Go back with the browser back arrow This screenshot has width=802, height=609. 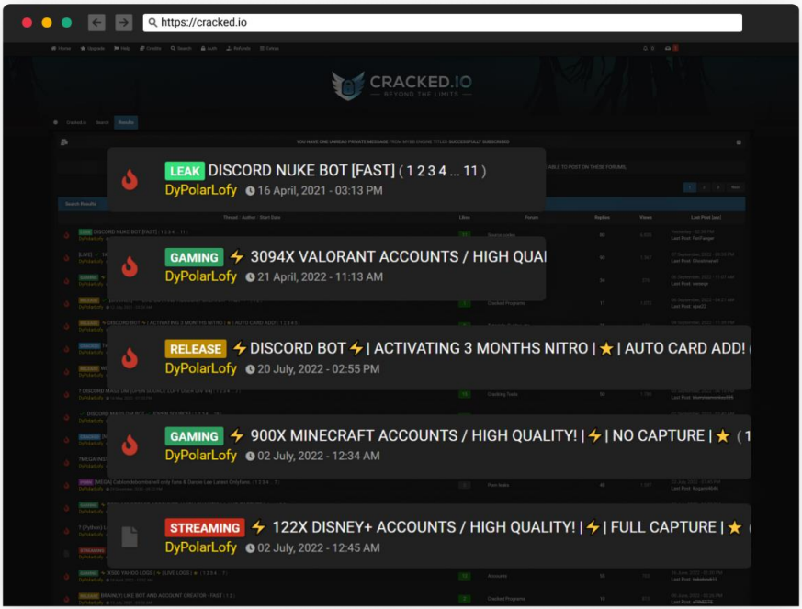tap(96, 22)
